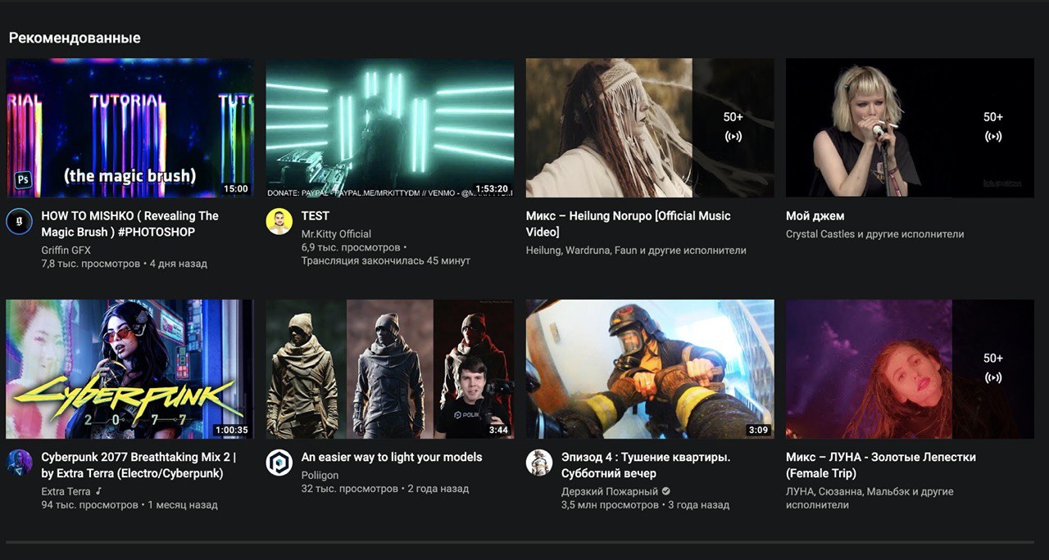Click 32 тыс. просмотров • 2 года назад

[x=385, y=489]
